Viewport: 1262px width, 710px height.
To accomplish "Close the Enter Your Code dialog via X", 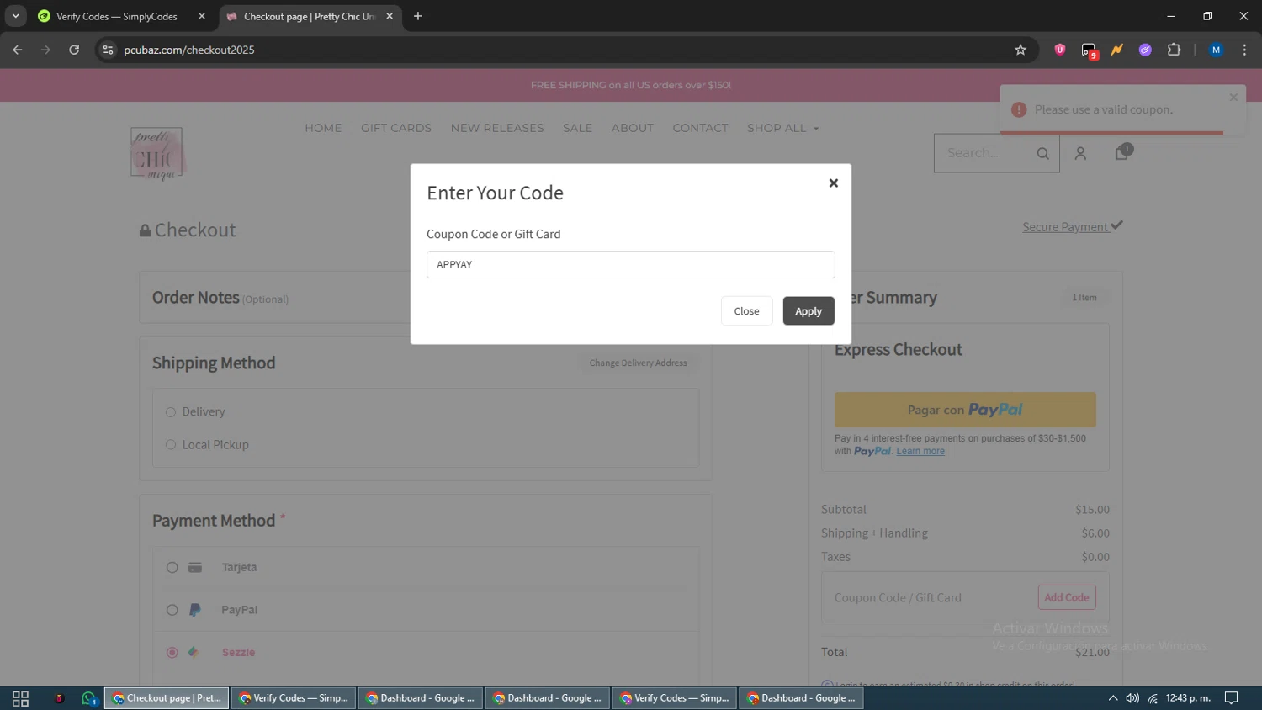I will pos(833,183).
